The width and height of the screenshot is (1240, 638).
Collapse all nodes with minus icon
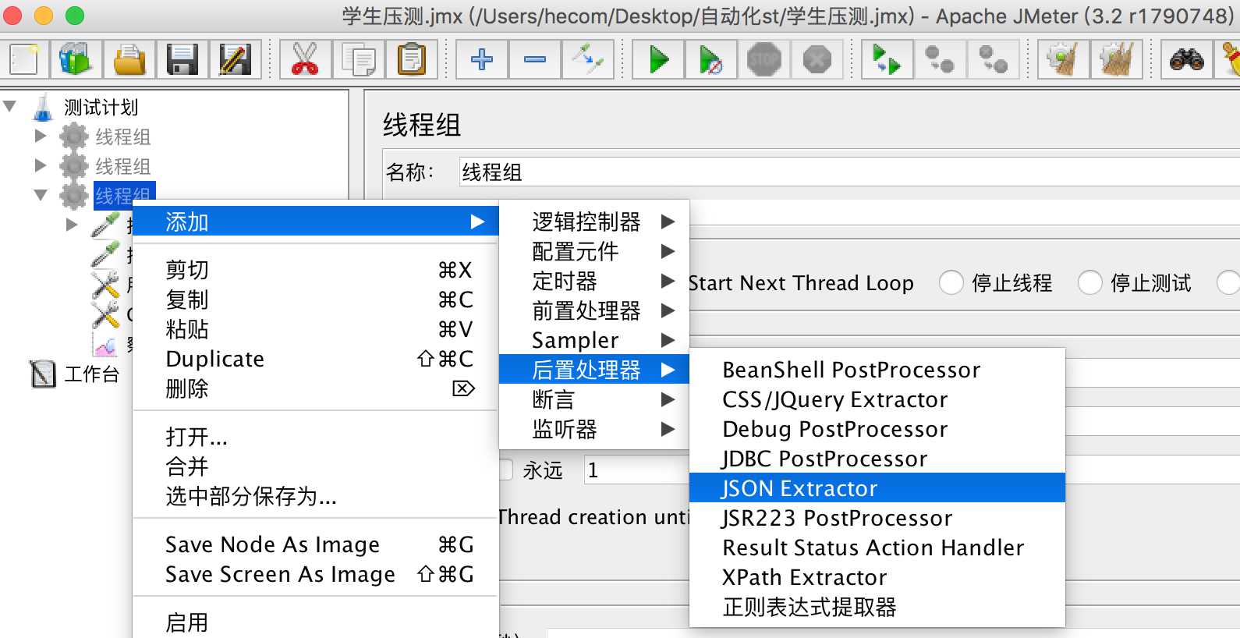[x=535, y=59]
